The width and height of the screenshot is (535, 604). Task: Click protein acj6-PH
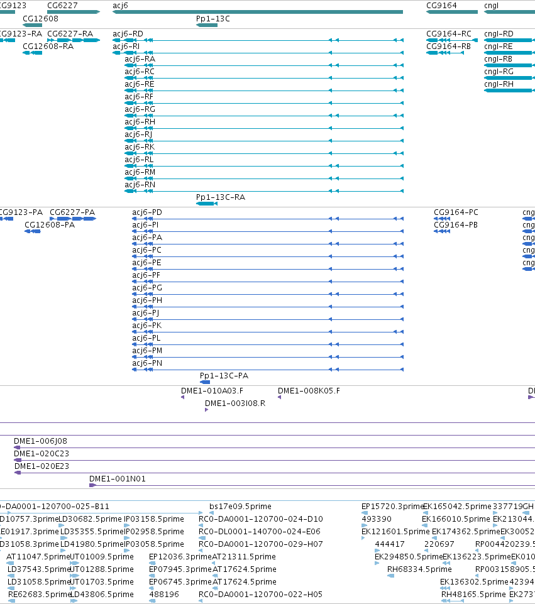147,300
